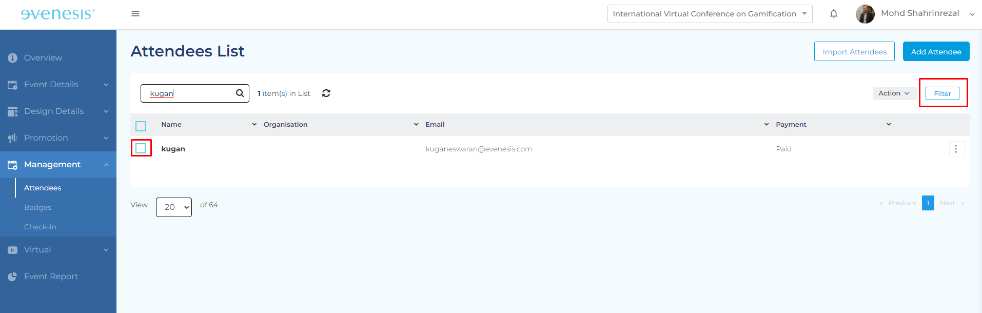Expand the Virtual chevron
This screenshot has width=982, height=313.
pyautogui.click(x=106, y=250)
